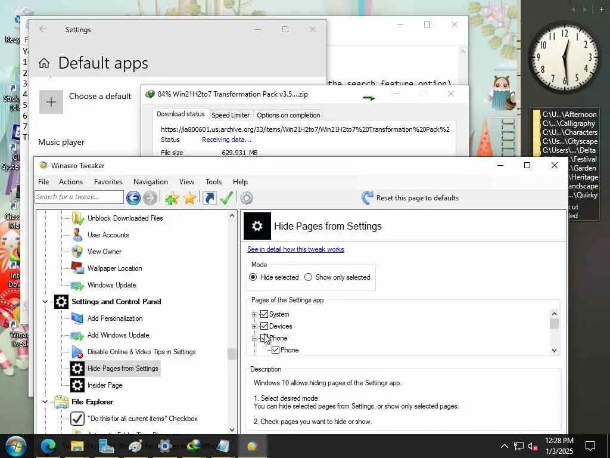Expand the System node in Settings pages
This screenshot has width=610, height=458.
coord(255,314)
